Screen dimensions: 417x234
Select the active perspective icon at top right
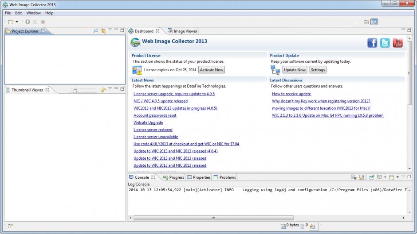[374, 22]
